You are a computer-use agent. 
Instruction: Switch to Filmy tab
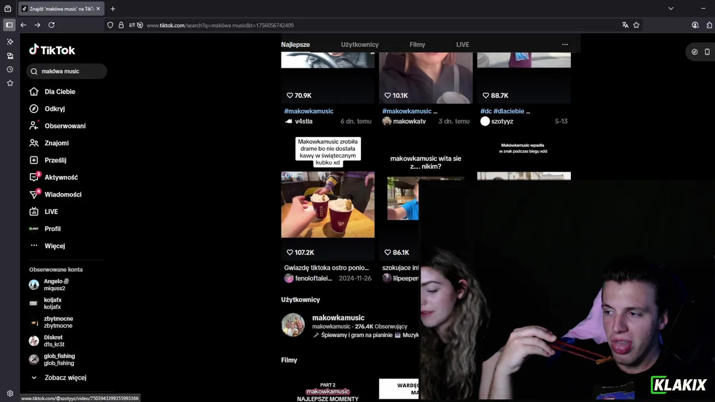click(x=417, y=45)
